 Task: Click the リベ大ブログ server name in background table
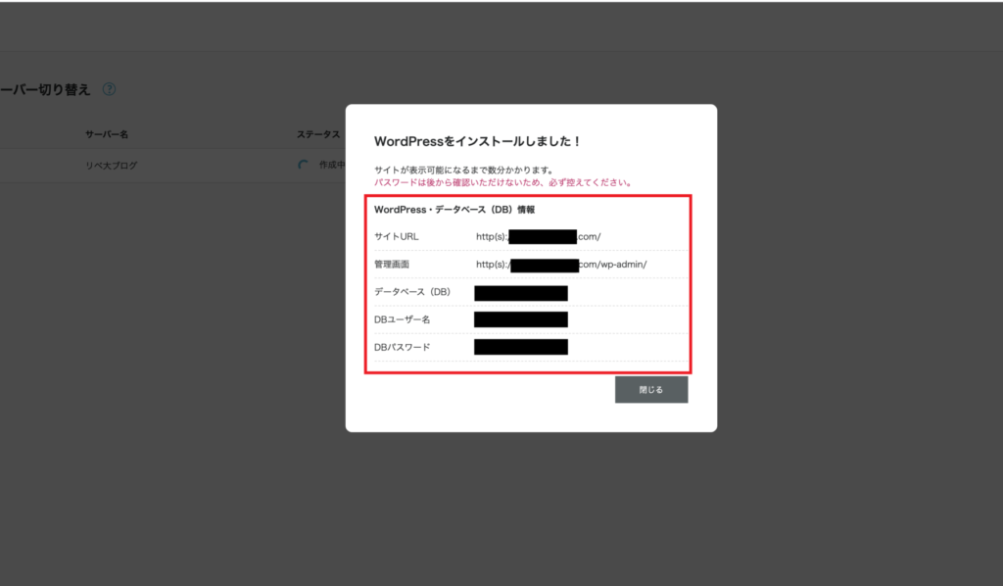112,165
